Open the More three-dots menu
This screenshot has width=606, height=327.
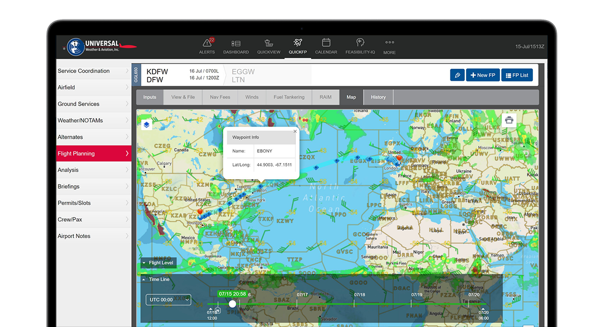tap(389, 43)
